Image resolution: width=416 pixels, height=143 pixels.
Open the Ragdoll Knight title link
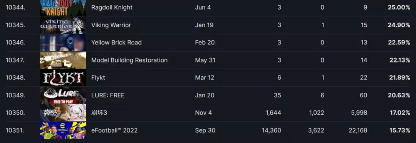click(x=112, y=7)
